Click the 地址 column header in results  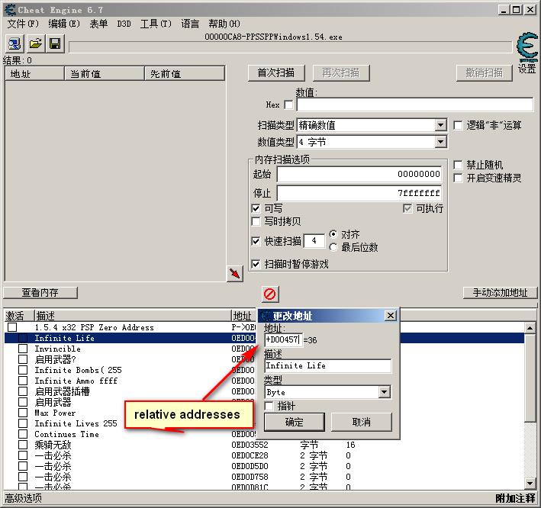[35, 74]
